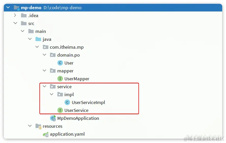Open the UserMapper interface file
Image resolution: width=226 pixels, height=143 pixels.
(77, 79)
